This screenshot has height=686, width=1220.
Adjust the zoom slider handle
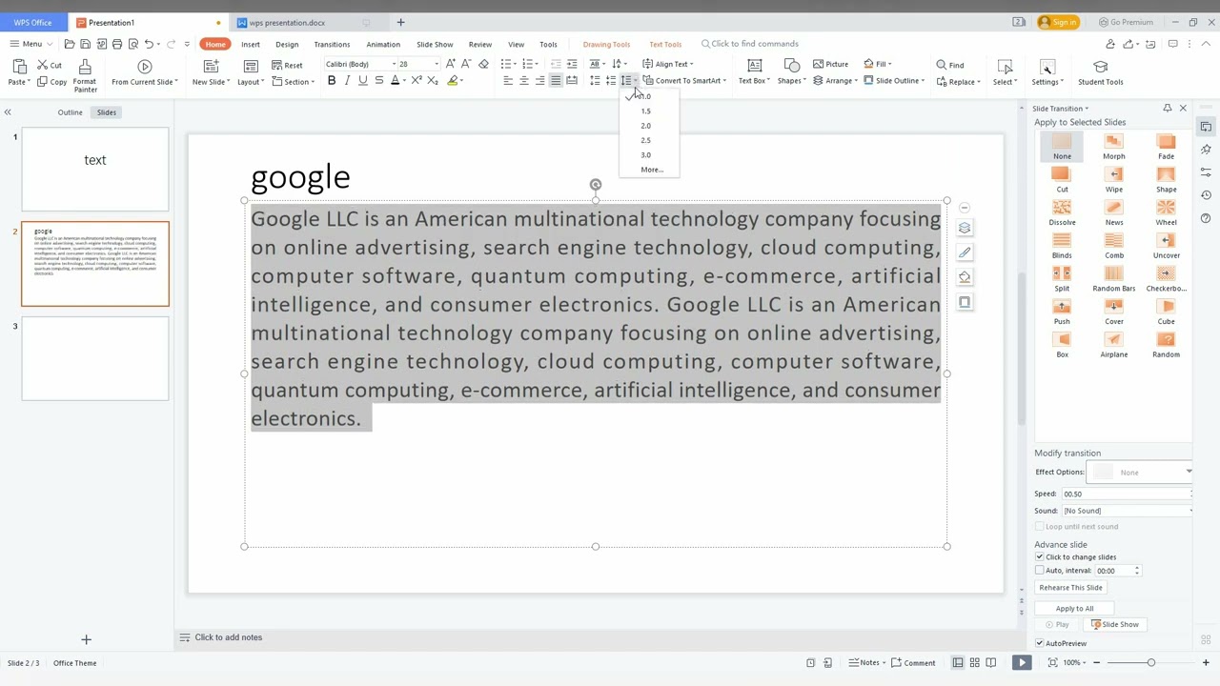(x=1150, y=663)
